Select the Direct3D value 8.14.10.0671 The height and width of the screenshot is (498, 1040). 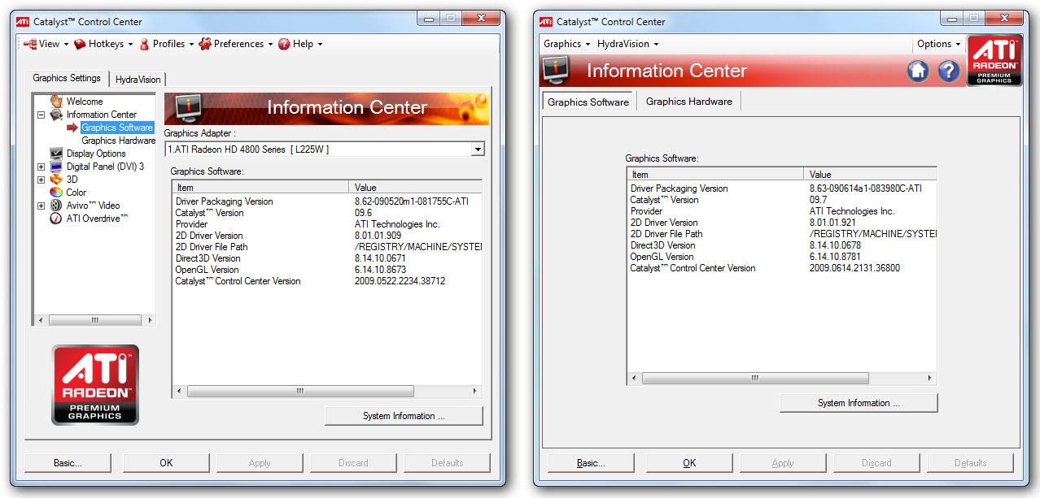click(380, 258)
